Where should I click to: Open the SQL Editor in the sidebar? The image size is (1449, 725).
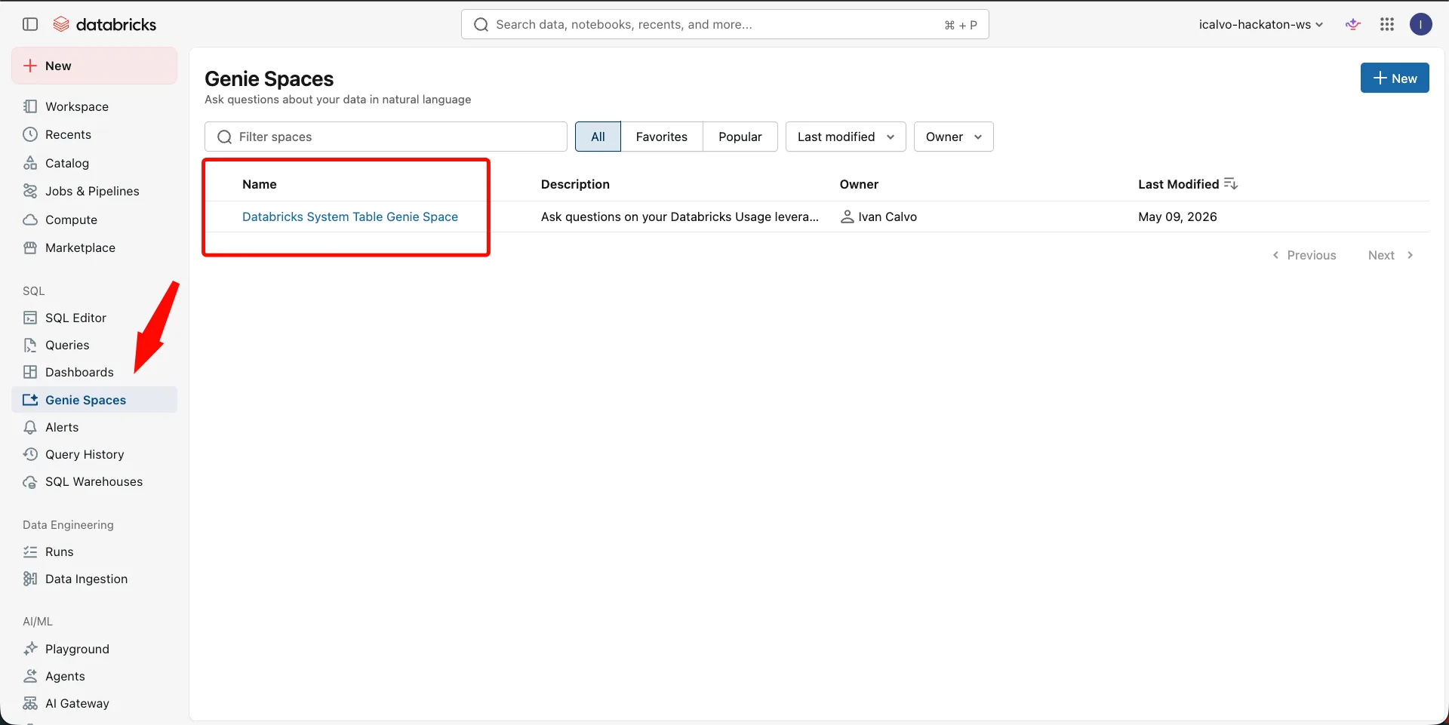point(94,318)
